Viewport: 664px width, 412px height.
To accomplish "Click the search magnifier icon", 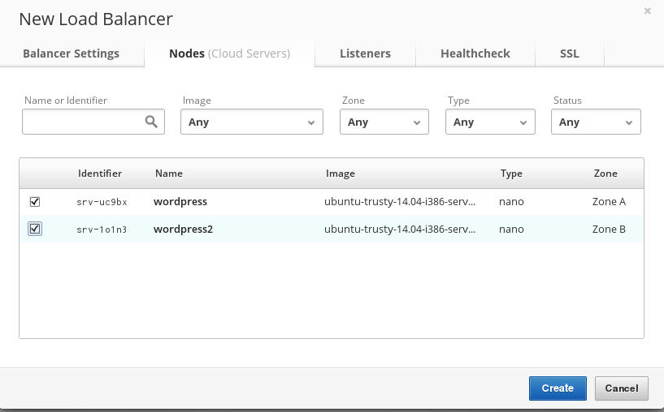I will click(x=151, y=122).
